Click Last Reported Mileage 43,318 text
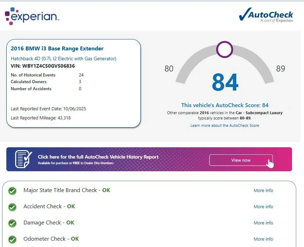304x247 pixels. [x=41, y=118]
